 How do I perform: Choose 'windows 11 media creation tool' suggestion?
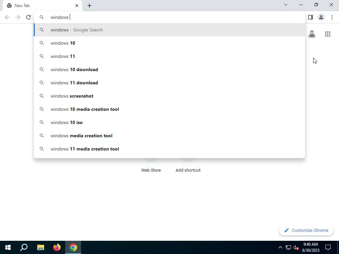169,149
